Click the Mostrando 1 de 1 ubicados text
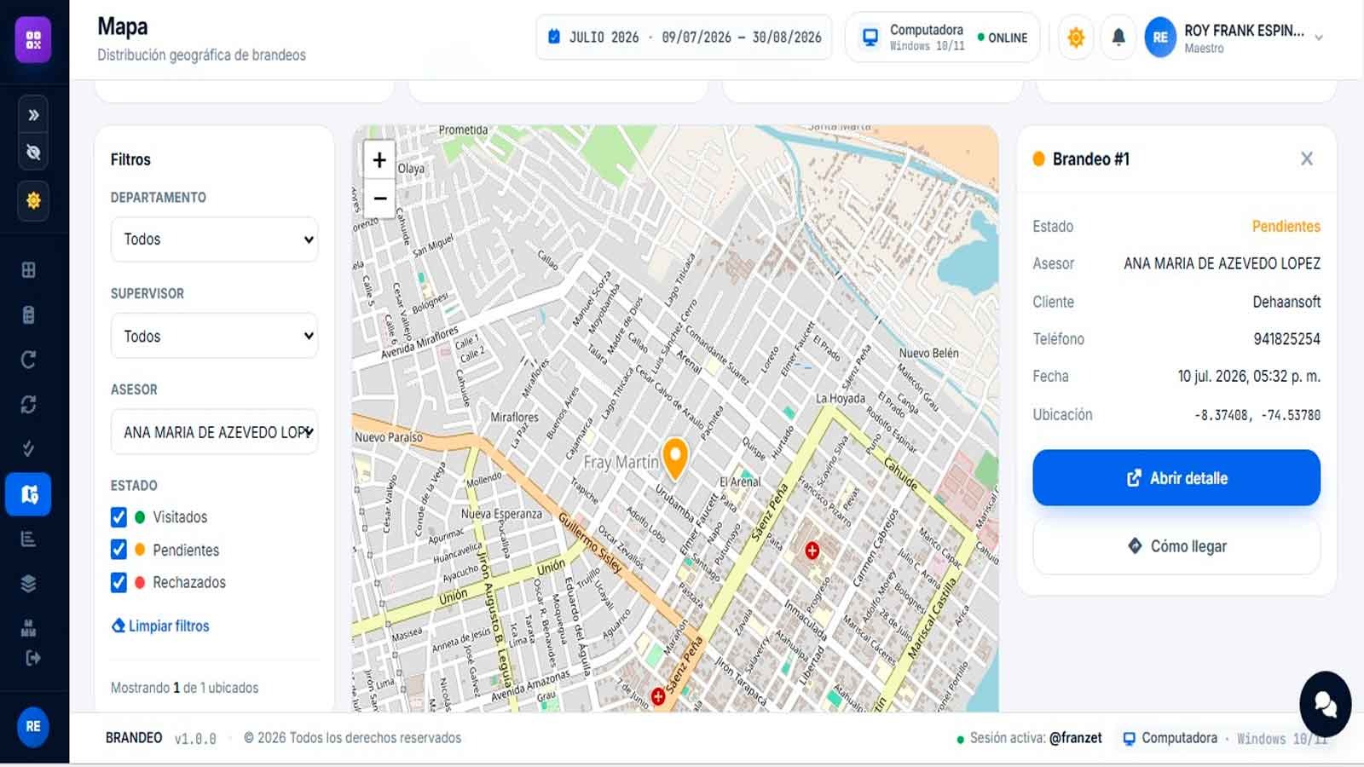Image resolution: width=1364 pixels, height=767 pixels. pos(184,688)
